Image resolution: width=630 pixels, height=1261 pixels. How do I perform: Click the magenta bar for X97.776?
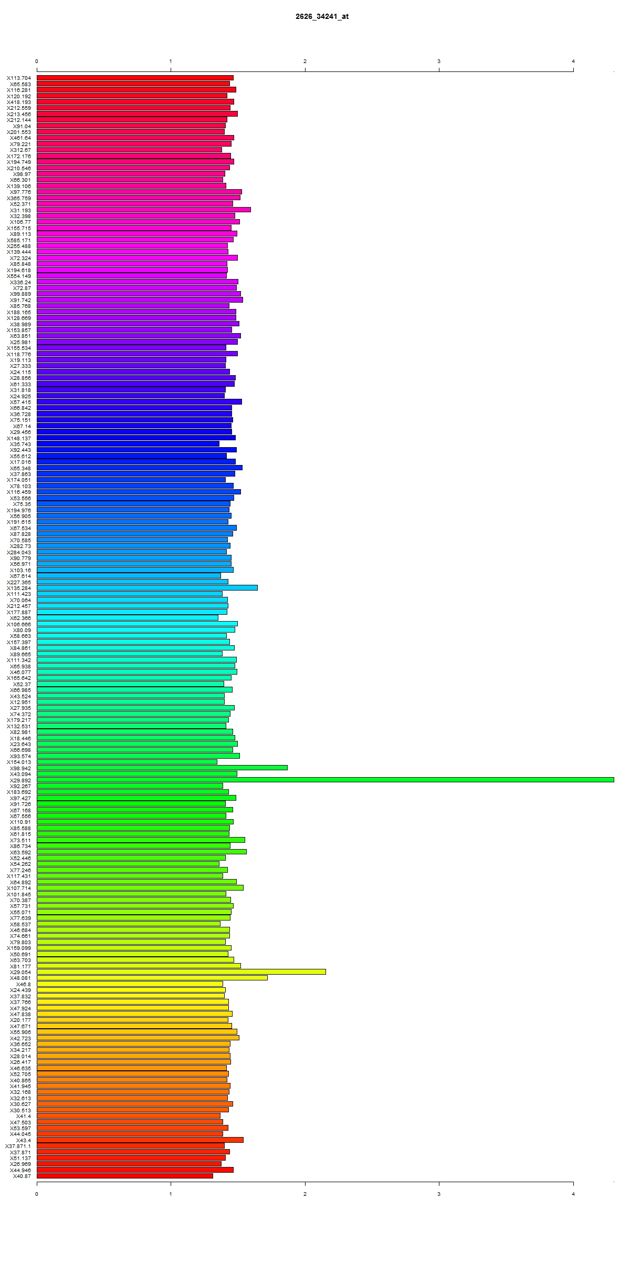[x=139, y=192]
